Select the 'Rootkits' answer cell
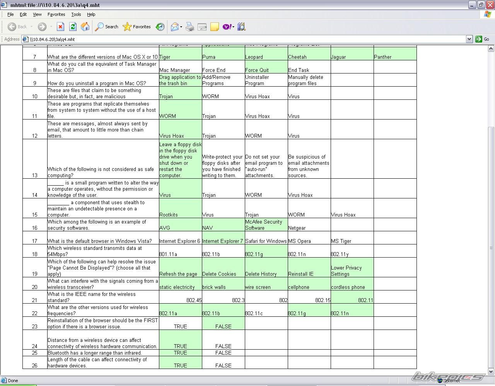This screenshot has height=386, width=495. click(180, 208)
